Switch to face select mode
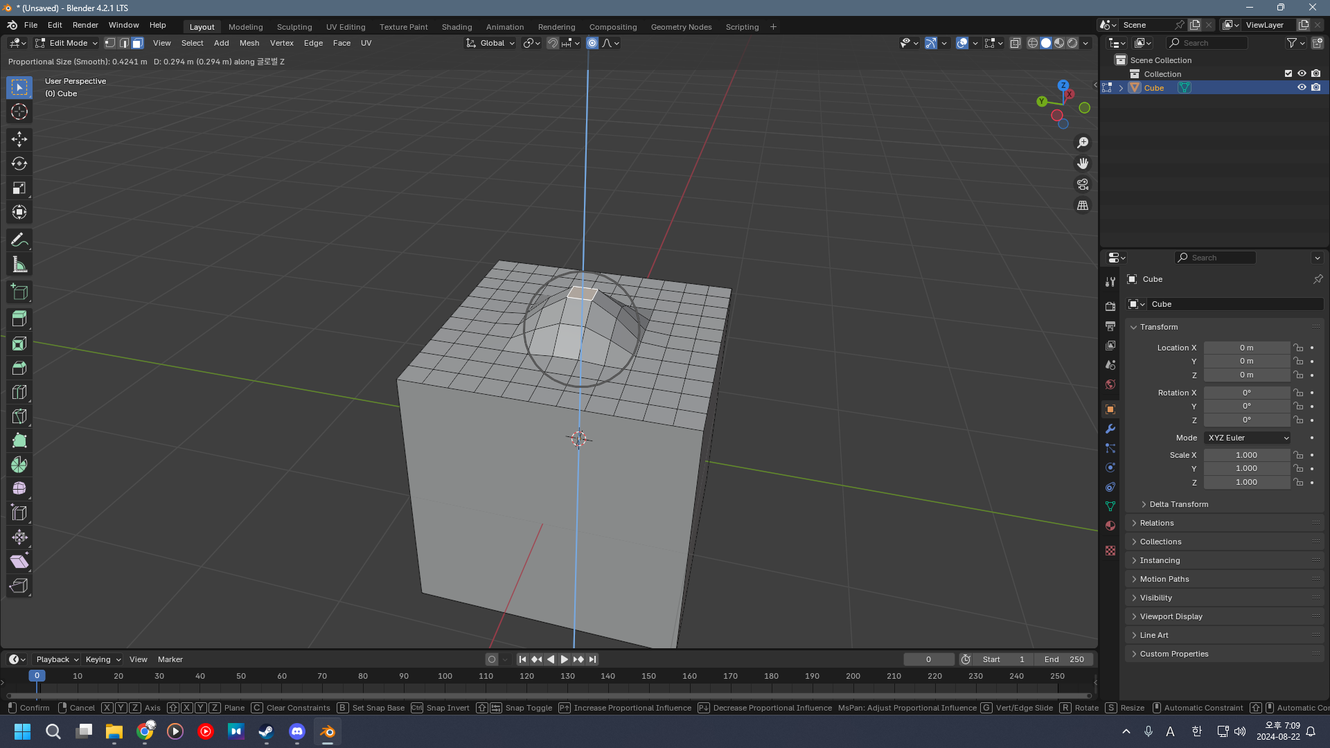 [138, 43]
